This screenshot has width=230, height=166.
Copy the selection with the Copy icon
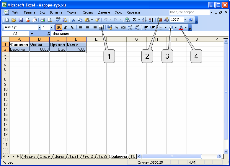80,20
